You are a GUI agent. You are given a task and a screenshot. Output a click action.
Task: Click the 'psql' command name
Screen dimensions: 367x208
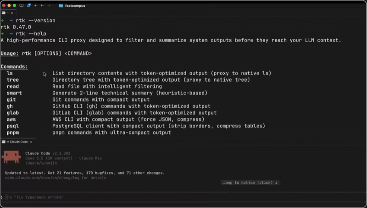[13, 126]
